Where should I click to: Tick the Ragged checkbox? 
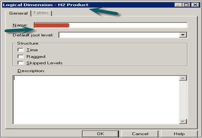21,57
